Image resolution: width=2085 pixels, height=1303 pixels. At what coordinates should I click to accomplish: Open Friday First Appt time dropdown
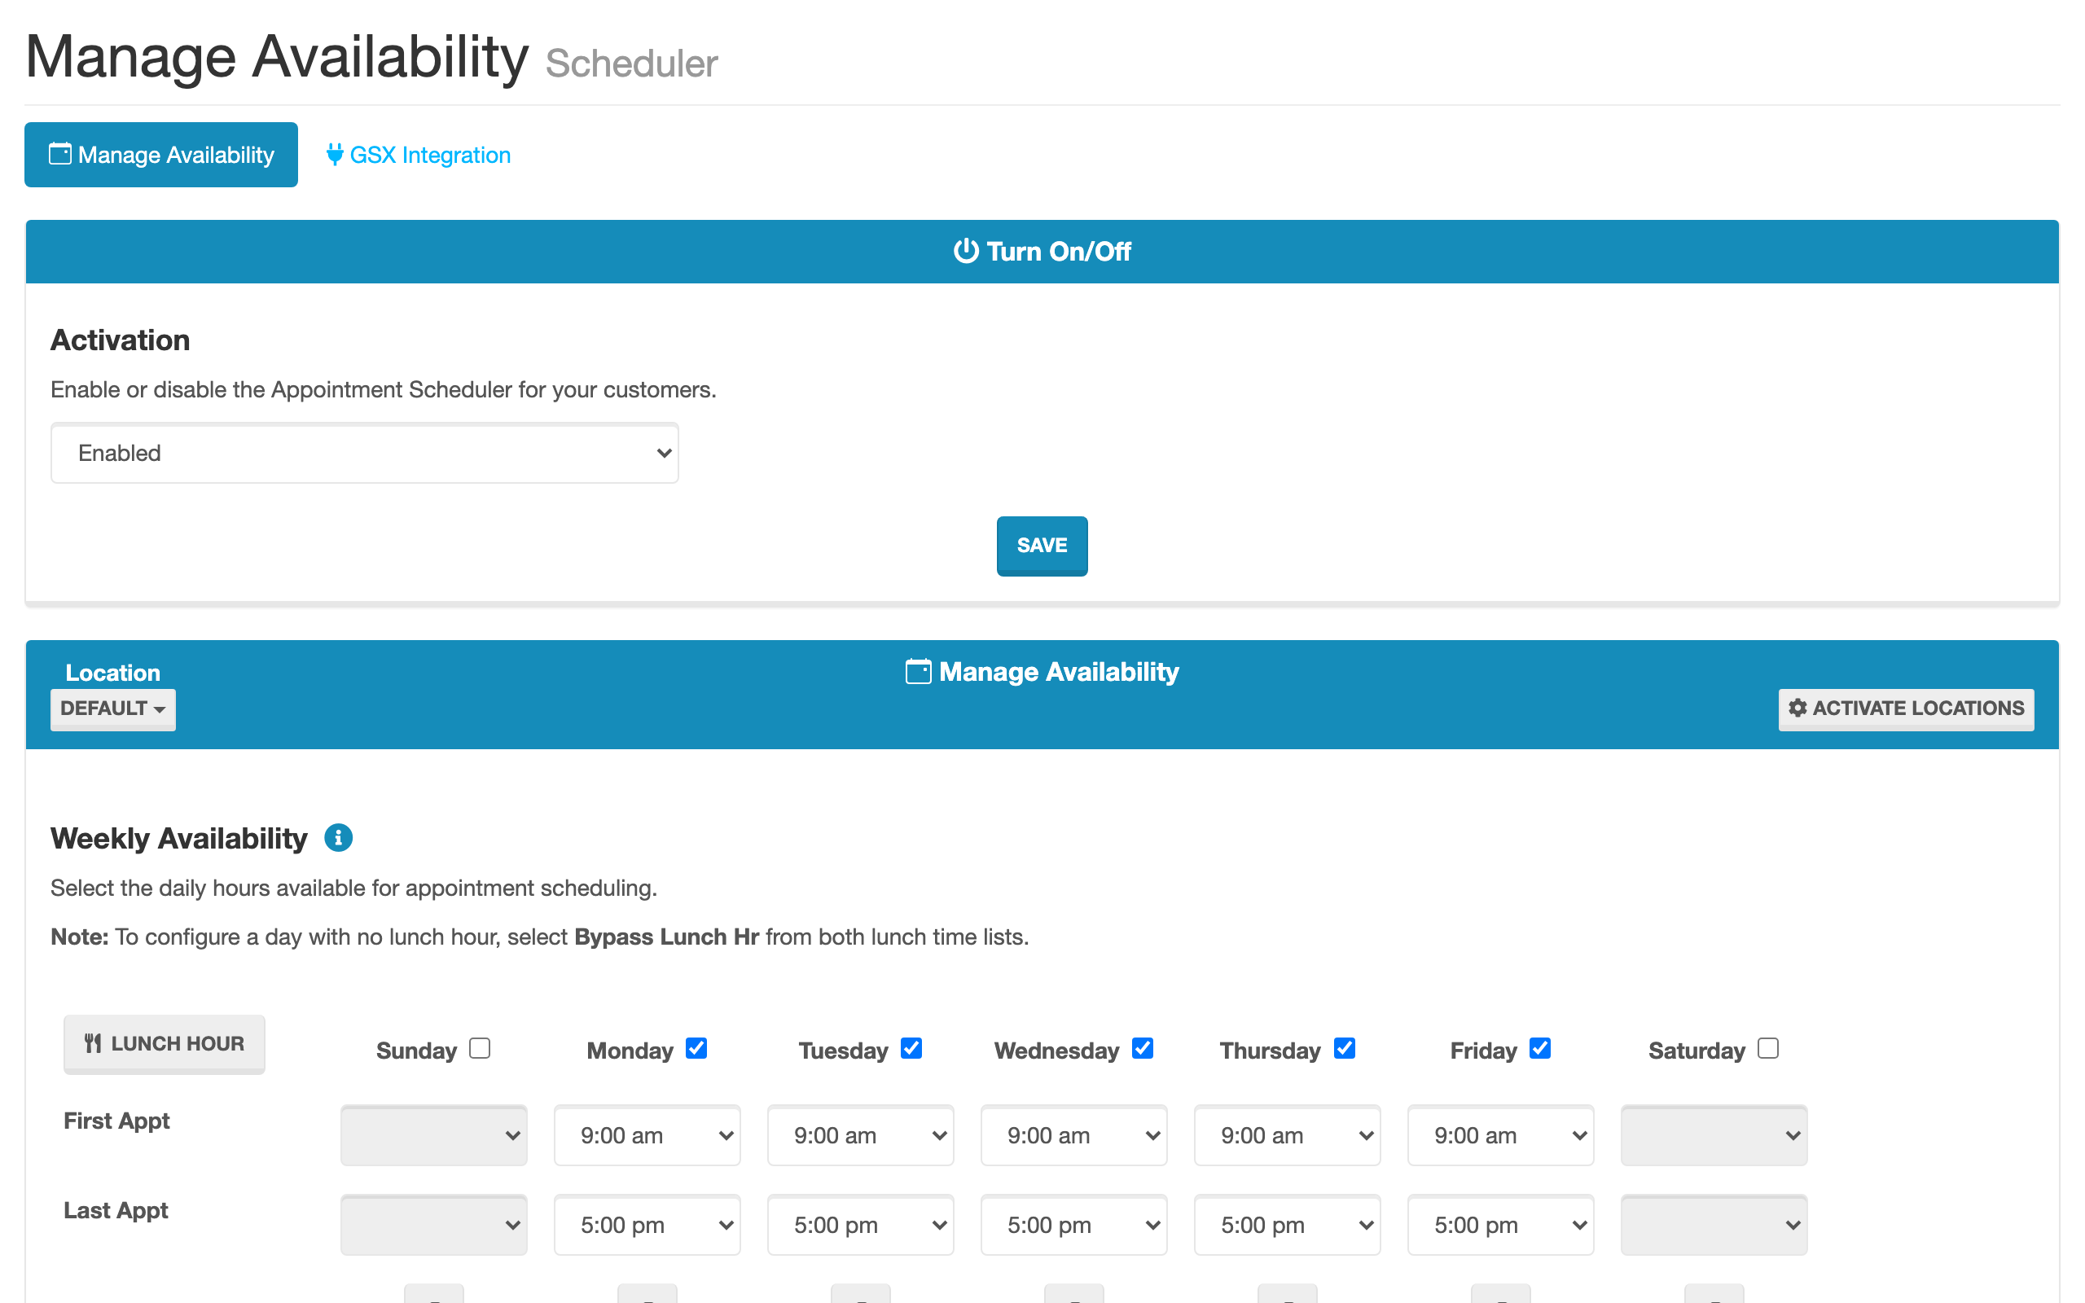1501,1136
